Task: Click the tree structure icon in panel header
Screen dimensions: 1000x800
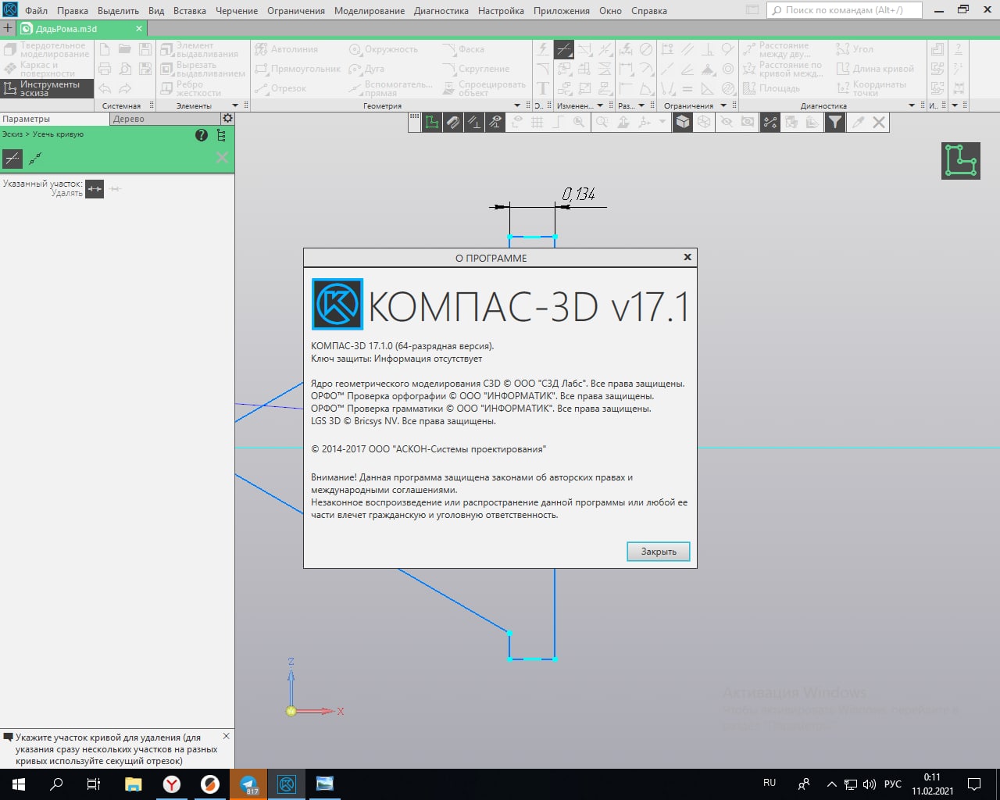Action: (222, 135)
